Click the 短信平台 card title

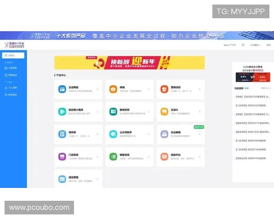[176, 155]
